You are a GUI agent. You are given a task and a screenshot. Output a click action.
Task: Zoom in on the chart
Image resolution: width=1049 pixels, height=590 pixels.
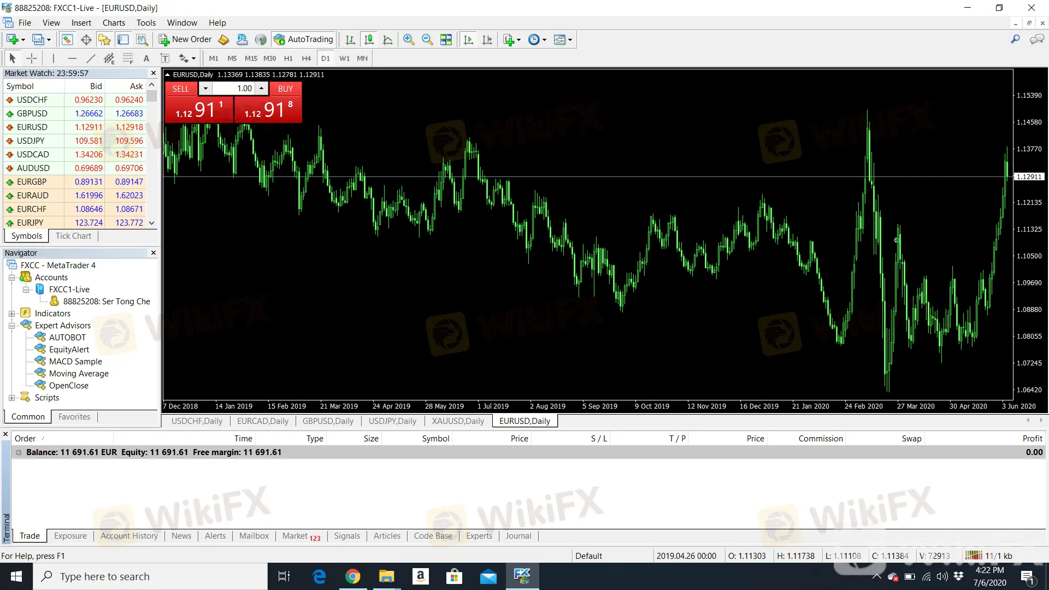click(408, 39)
